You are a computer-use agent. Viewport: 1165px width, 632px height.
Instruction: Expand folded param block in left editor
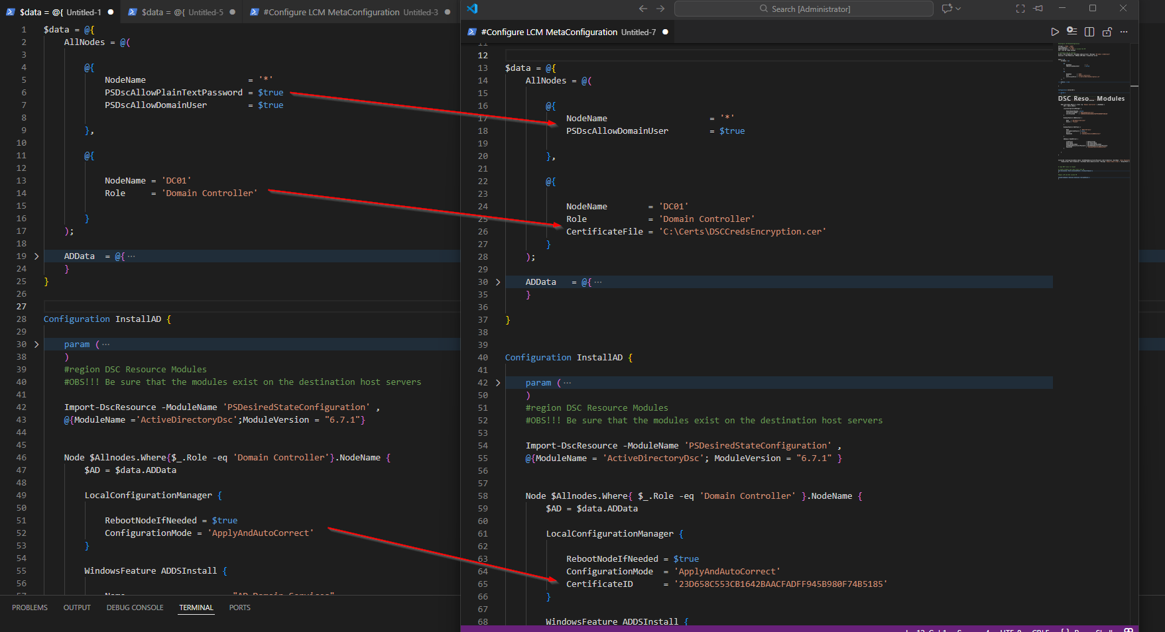tap(36, 344)
